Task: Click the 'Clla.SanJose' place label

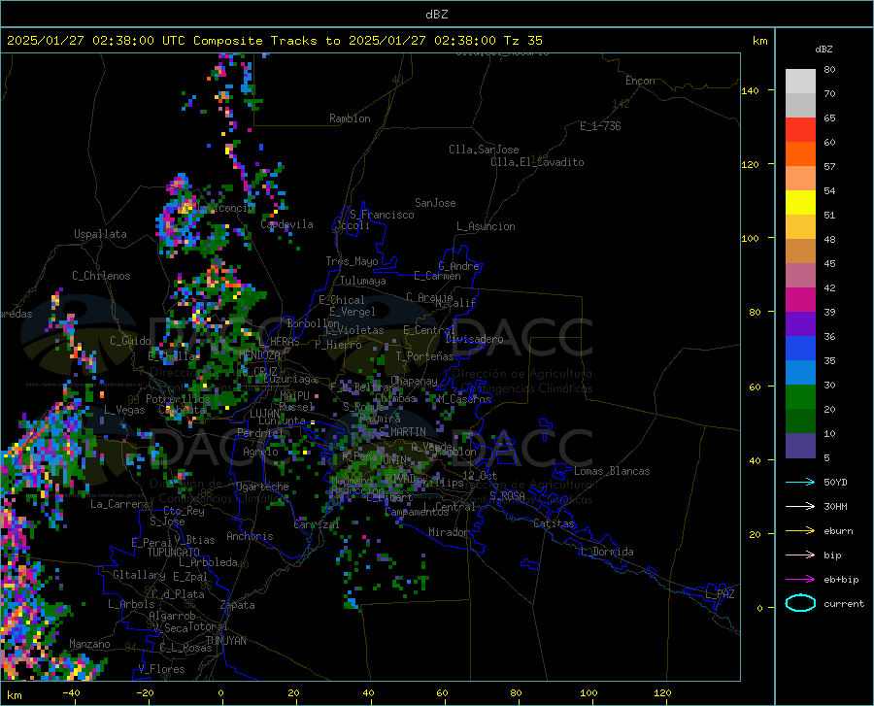Action: tap(484, 150)
